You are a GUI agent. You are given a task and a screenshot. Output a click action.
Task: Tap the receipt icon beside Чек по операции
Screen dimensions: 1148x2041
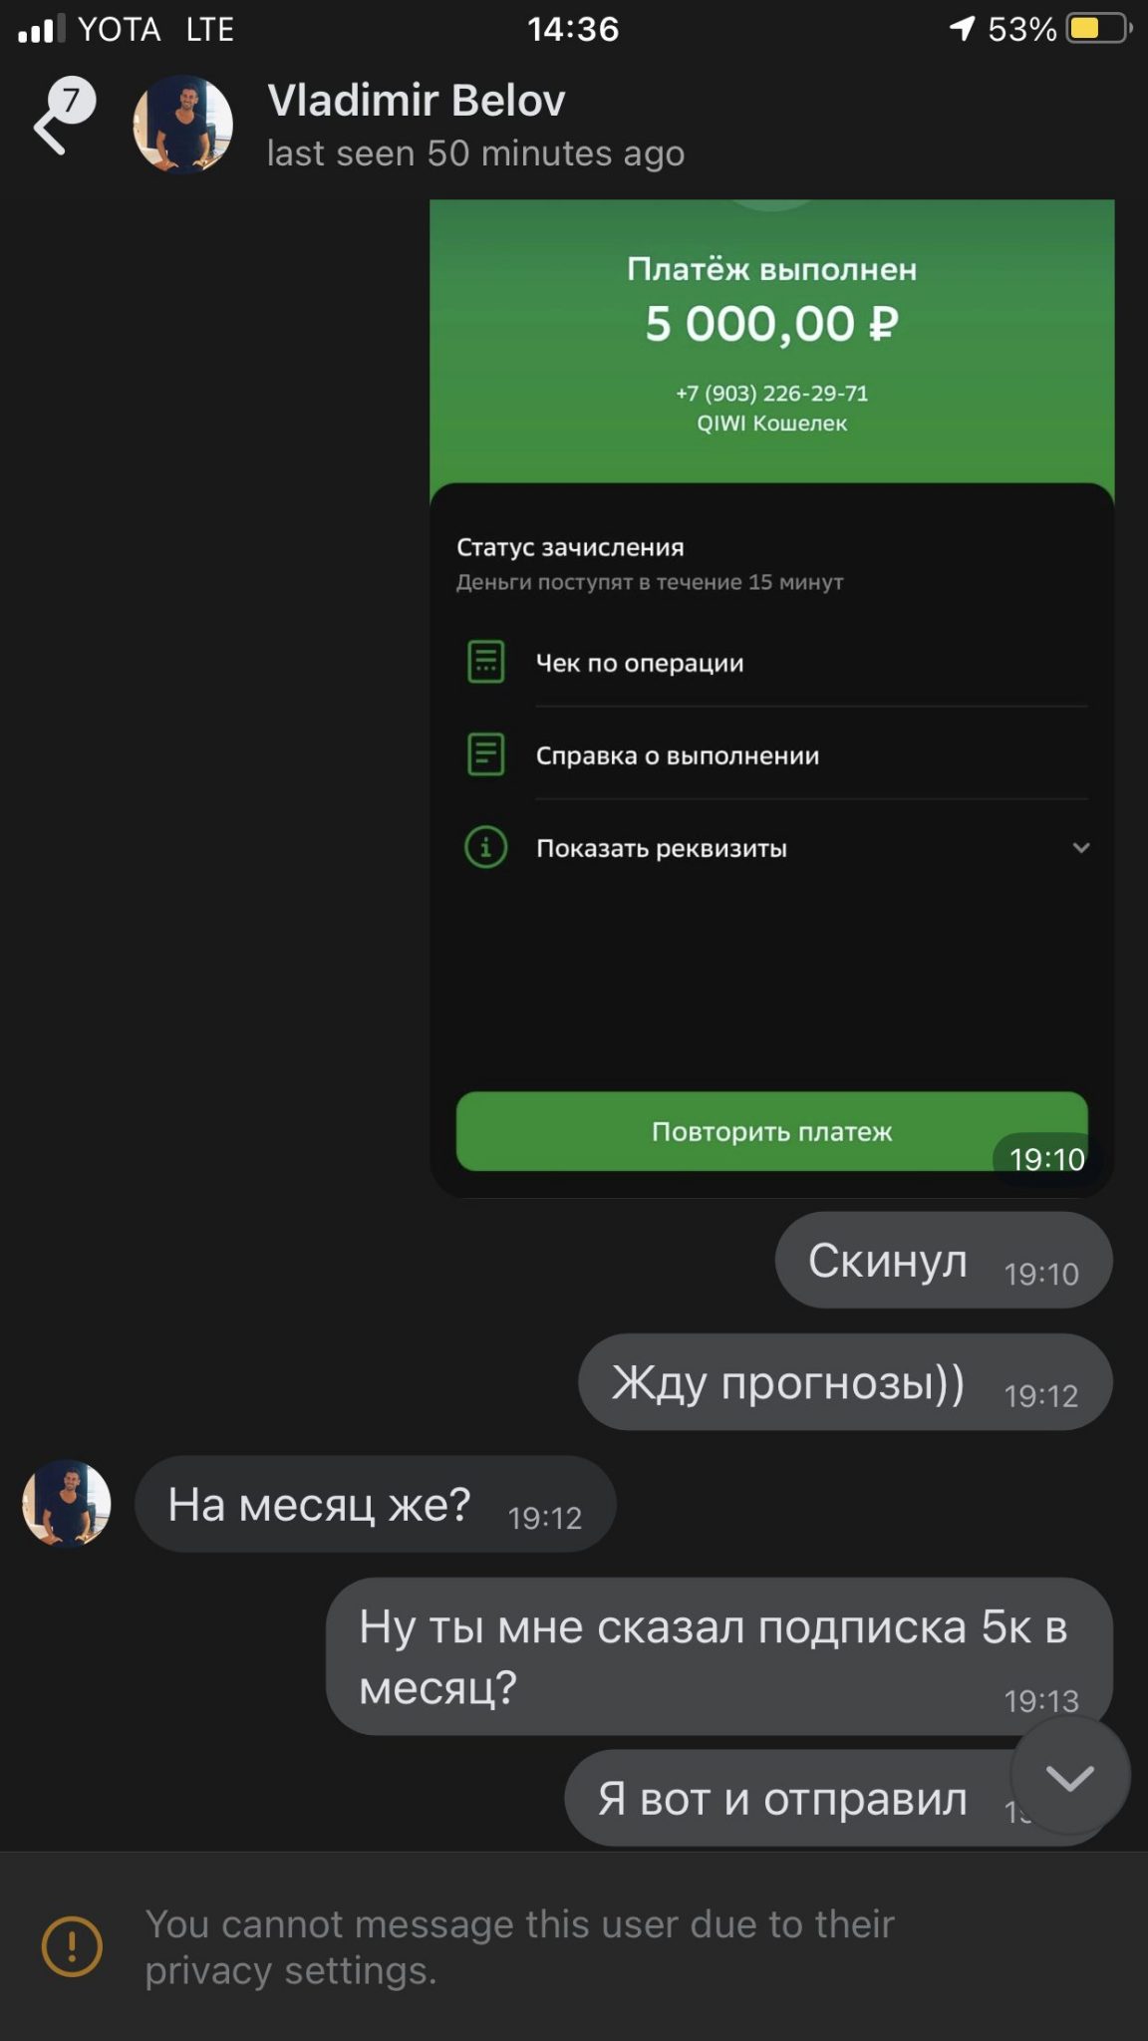click(486, 662)
